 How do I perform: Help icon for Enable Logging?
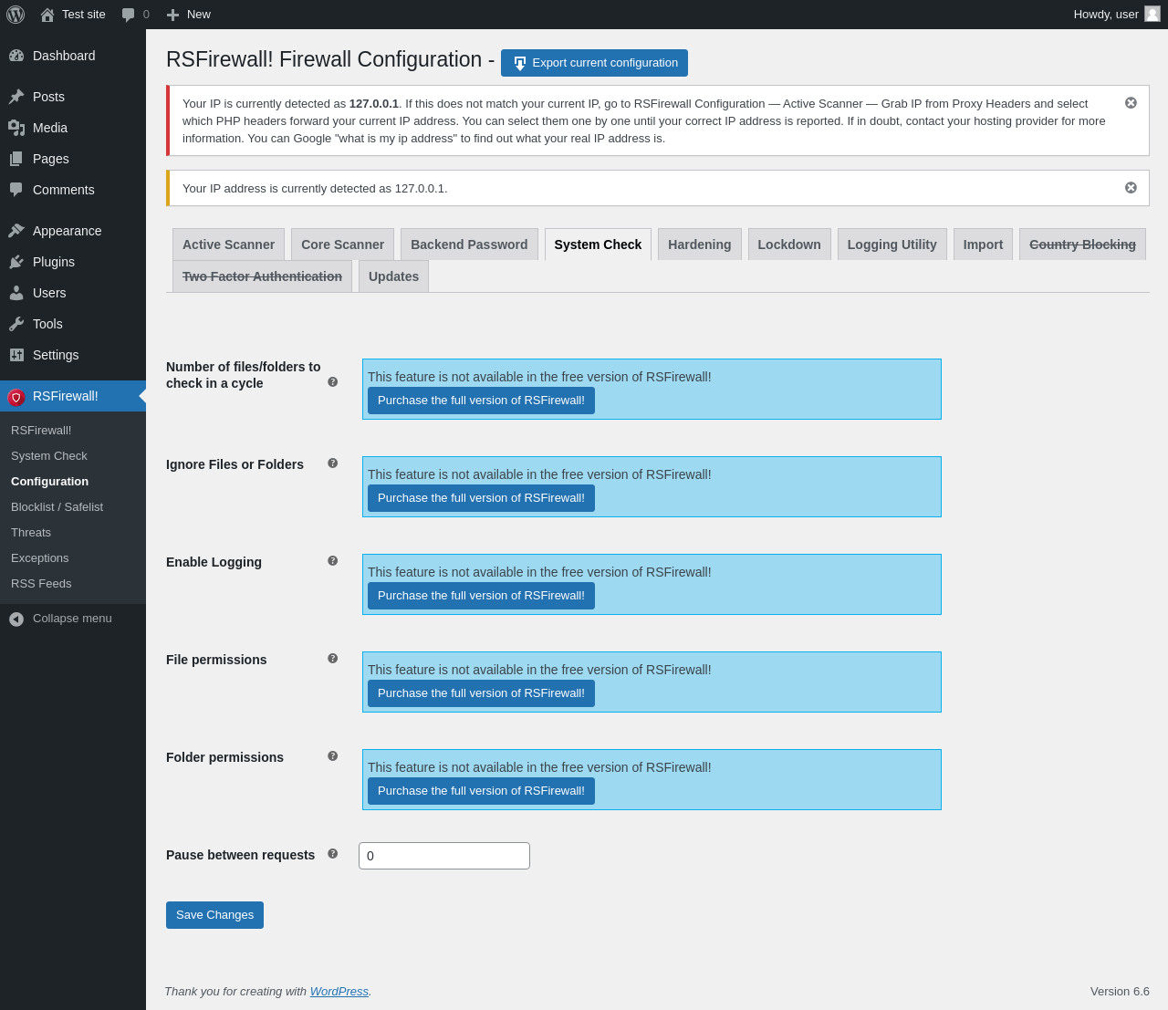pyautogui.click(x=333, y=561)
